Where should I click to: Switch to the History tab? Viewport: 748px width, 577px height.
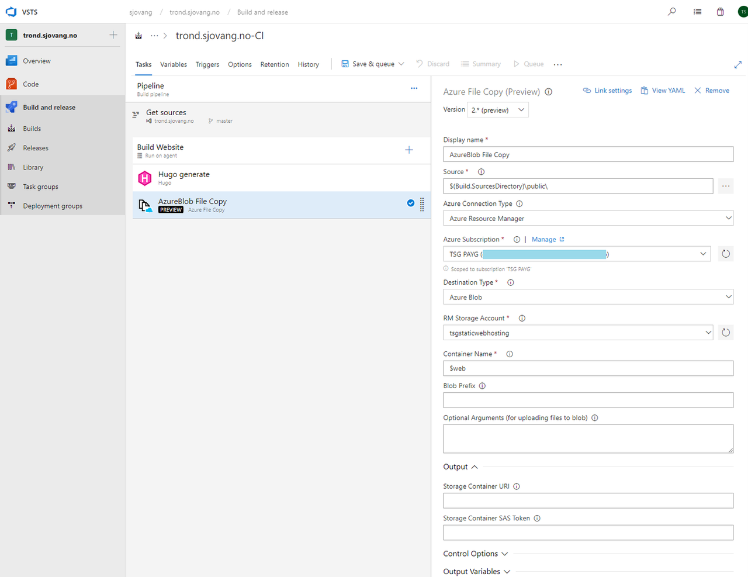(308, 64)
